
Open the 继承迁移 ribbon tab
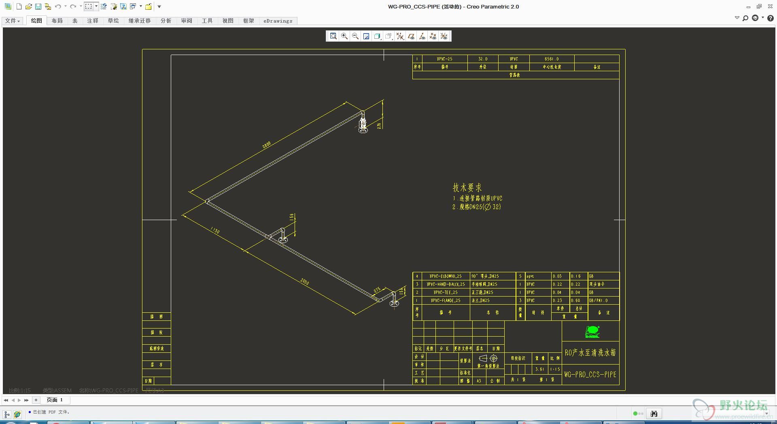point(140,21)
